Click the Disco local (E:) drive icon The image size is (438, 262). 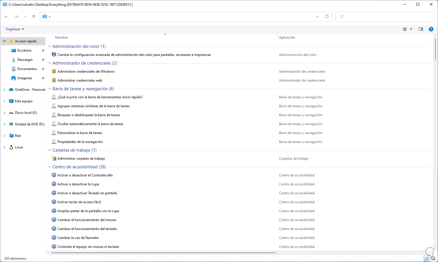(x=11, y=113)
